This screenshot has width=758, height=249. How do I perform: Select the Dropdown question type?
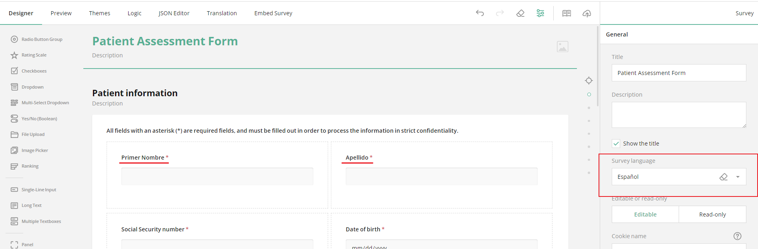pos(33,87)
